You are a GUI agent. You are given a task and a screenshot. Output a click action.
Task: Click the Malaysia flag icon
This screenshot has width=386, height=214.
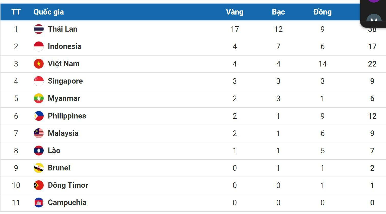(39, 133)
